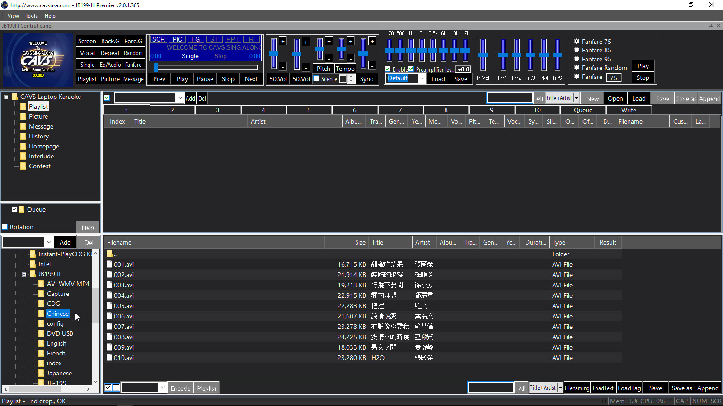Enable the equalizer checkbox
The image size is (723, 406).
(388, 69)
